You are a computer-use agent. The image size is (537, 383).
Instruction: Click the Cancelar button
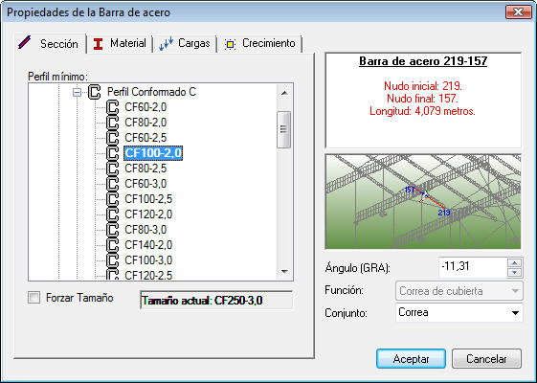point(486,359)
